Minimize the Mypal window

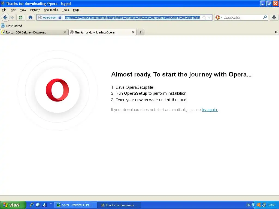(263, 3)
